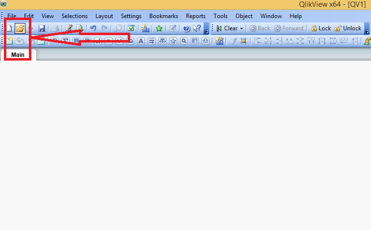Toggle the Design Grid icon
The height and width of the screenshot is (230, 371).
pos(243,41)
